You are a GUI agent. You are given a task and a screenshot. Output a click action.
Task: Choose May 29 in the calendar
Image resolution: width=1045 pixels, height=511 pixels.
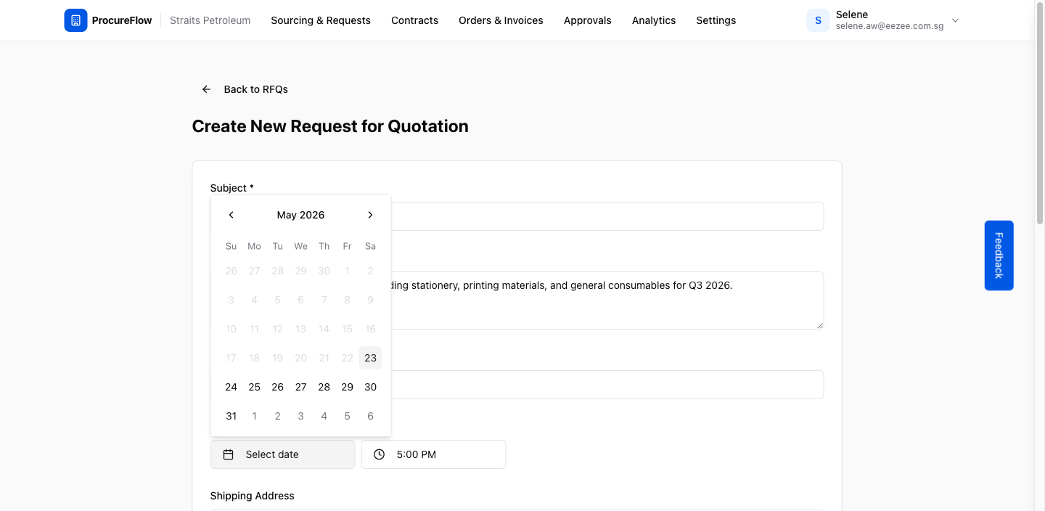tap(347, 387)
